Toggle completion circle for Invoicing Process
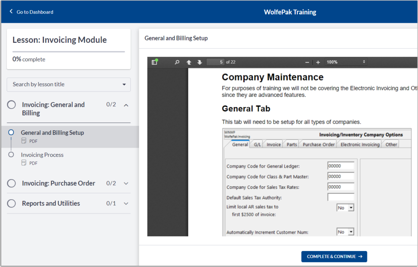This screenshot has width=418, height=267. click(x=11, y=154)
